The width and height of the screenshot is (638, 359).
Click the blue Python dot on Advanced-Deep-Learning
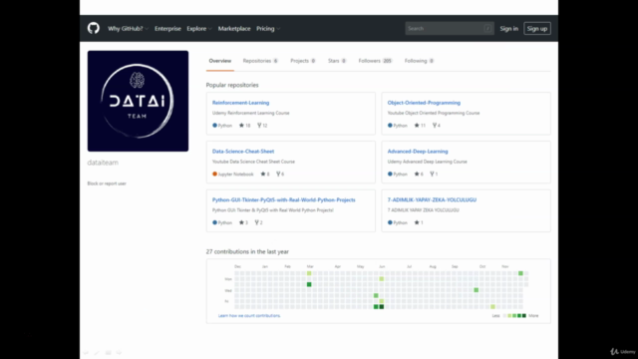pyautogui.click(x=390, y=174)
